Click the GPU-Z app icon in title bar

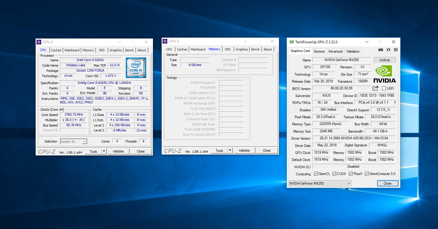[292, 42]
